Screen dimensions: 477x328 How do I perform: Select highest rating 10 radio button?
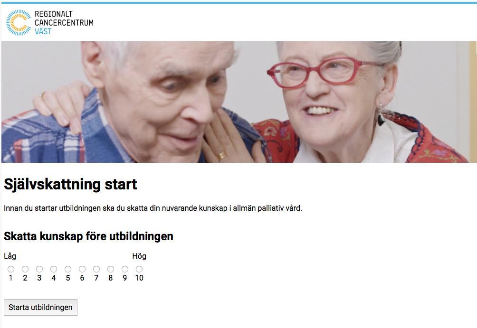(139, 269)
